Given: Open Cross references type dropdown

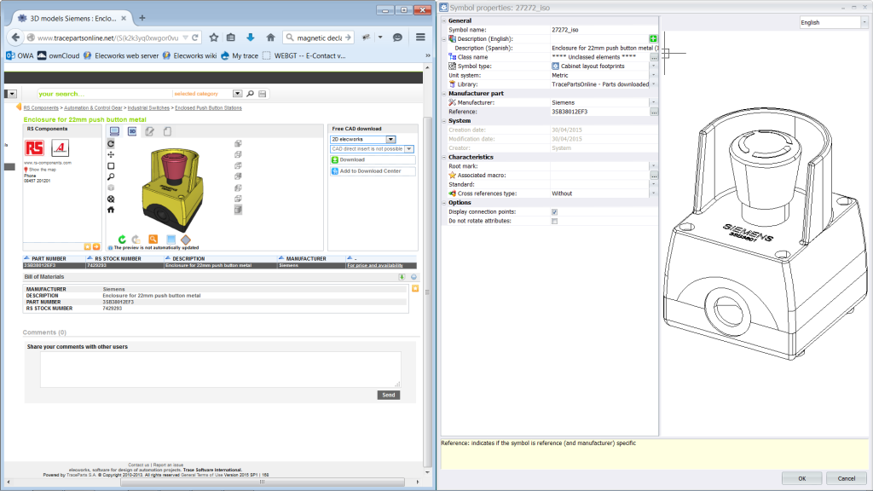Looking at the screenshot, I should [654, 194].
